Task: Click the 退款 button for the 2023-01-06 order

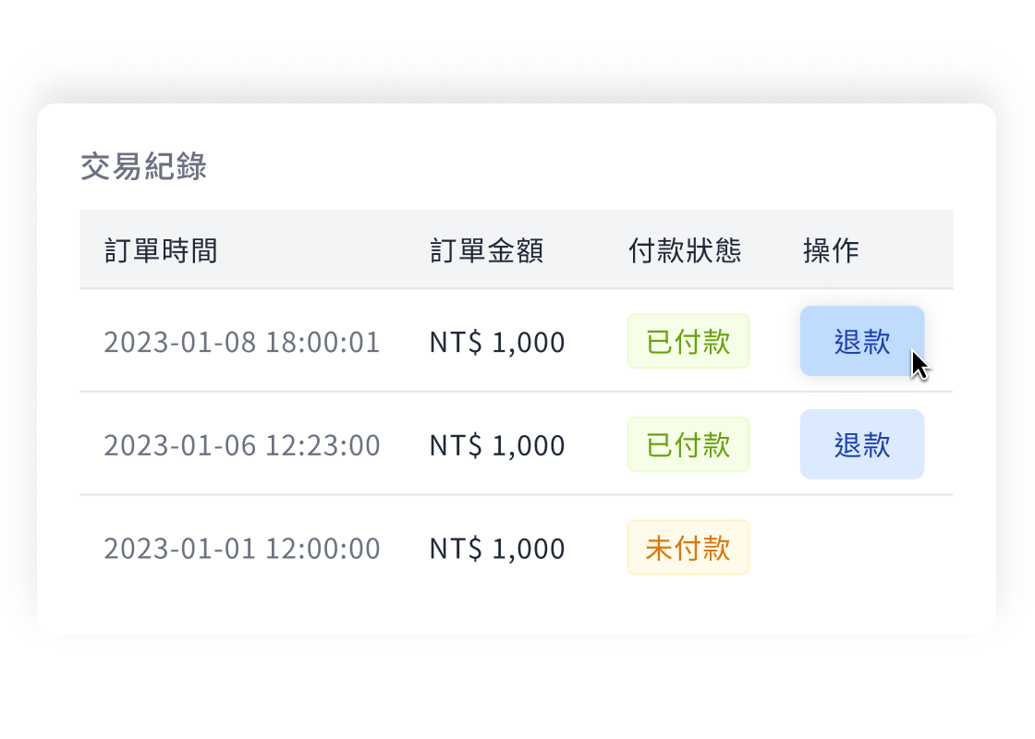Action: click(861, 444)
